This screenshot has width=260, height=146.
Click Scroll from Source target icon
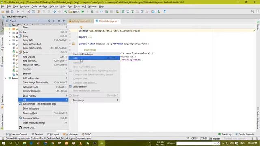click(x=49, y=21)
